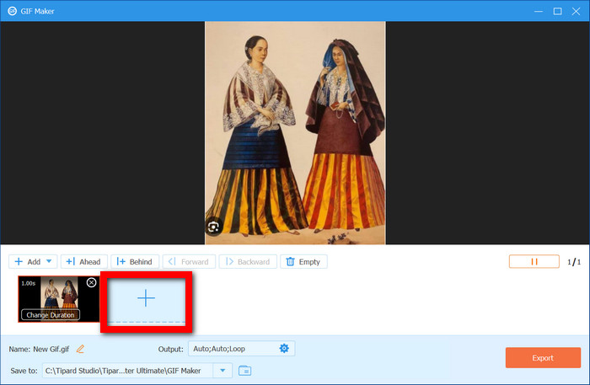Close the GIF Maker window
Screen dimensions: 590x385
pyautogui.click(x=576, y=11)
